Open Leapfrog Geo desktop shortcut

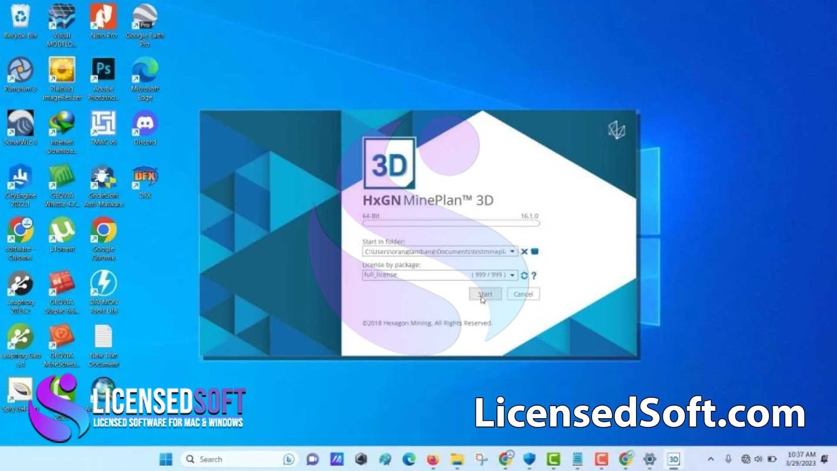click(x=20, y=346)
